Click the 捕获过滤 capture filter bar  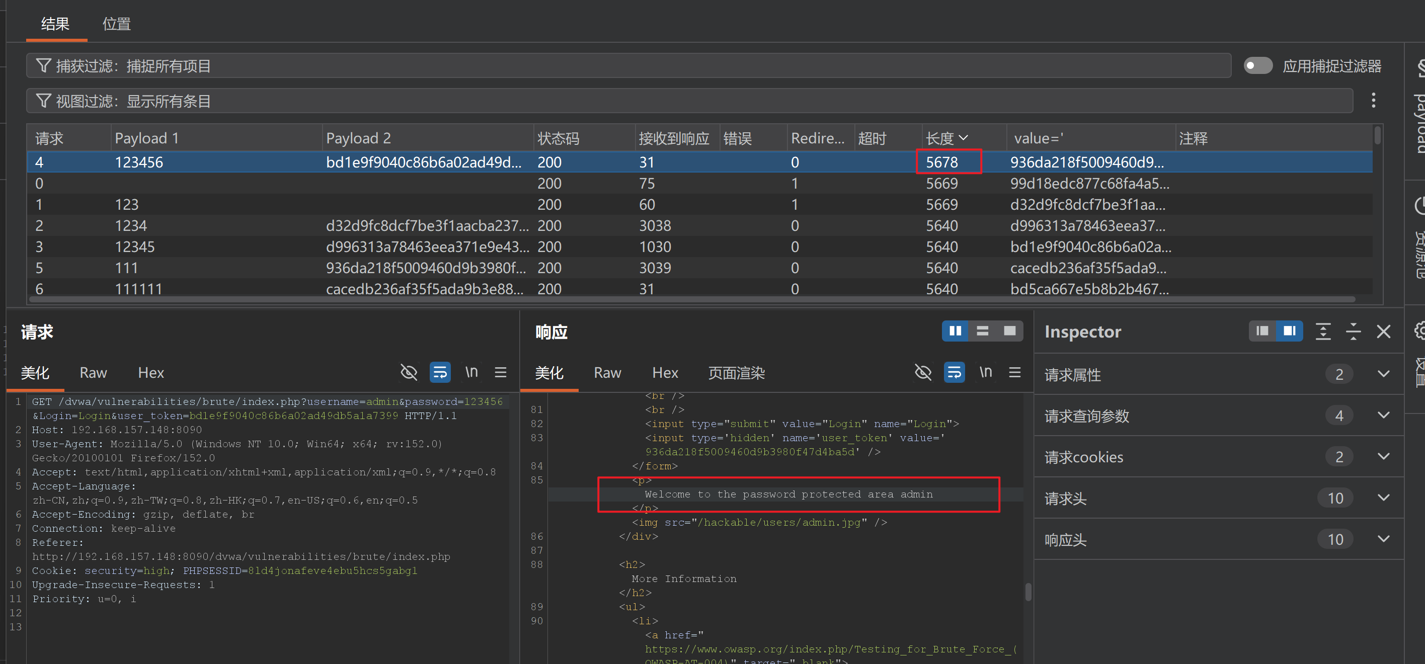coord(628,66)
